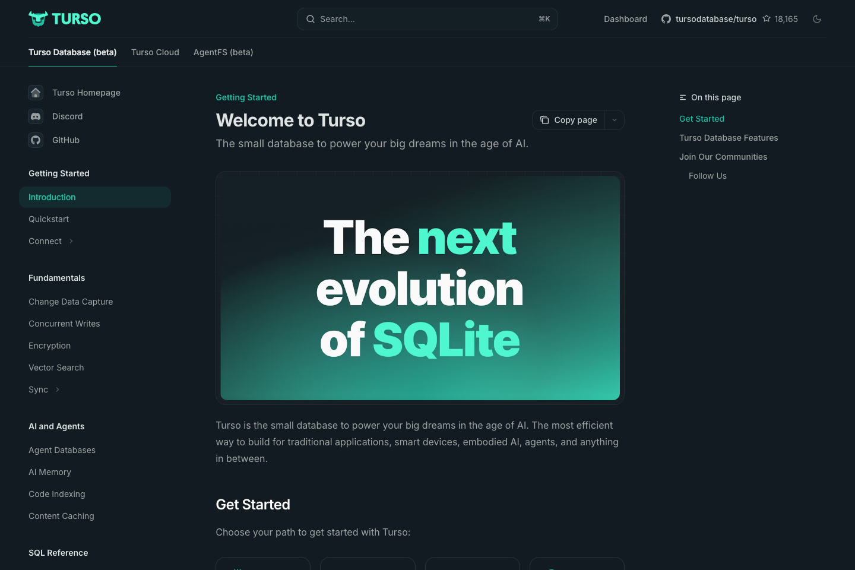Image resolution: width=855 pixels, height=570 pixels.
Task: Open Discord via the sidebar Discord icon
Action: point(36,116)
